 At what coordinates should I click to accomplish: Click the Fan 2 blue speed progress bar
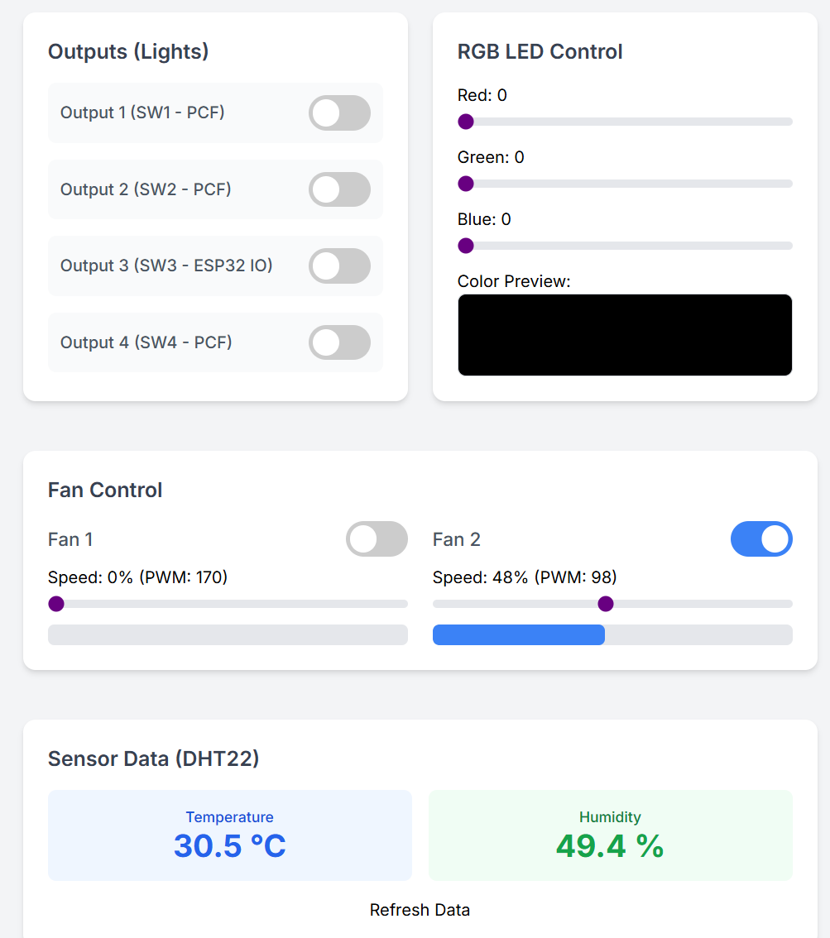click(519, 634)
